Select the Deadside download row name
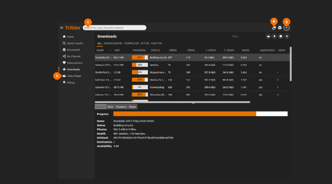Viewport: 332px width, 184px height. coord(104,57)
